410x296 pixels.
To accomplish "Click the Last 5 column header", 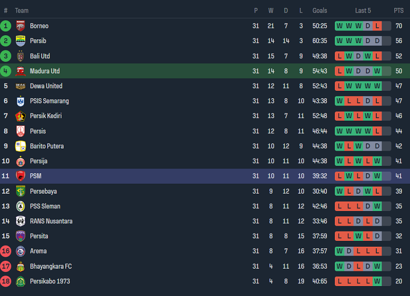I will (x=363, y=10).
